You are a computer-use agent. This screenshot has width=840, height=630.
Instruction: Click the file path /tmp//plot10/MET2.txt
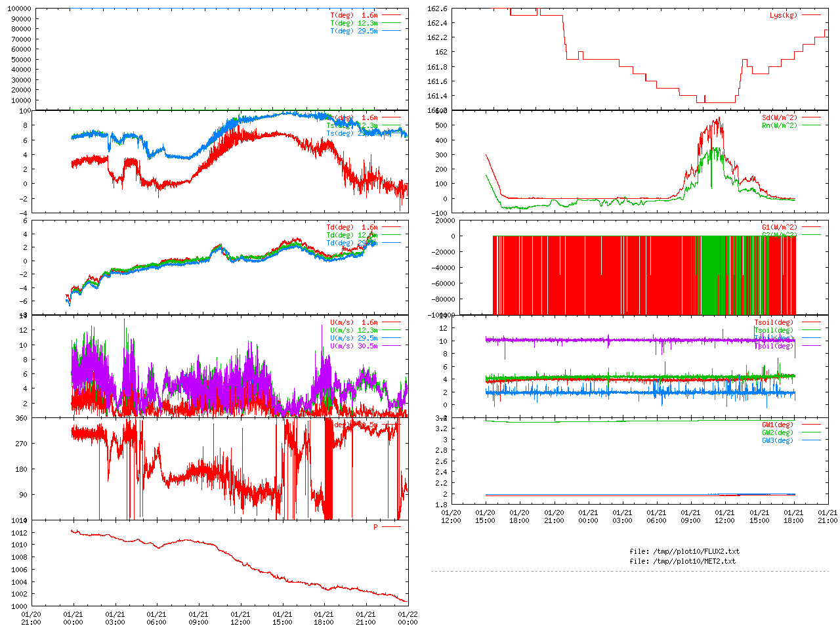point(693,561)
